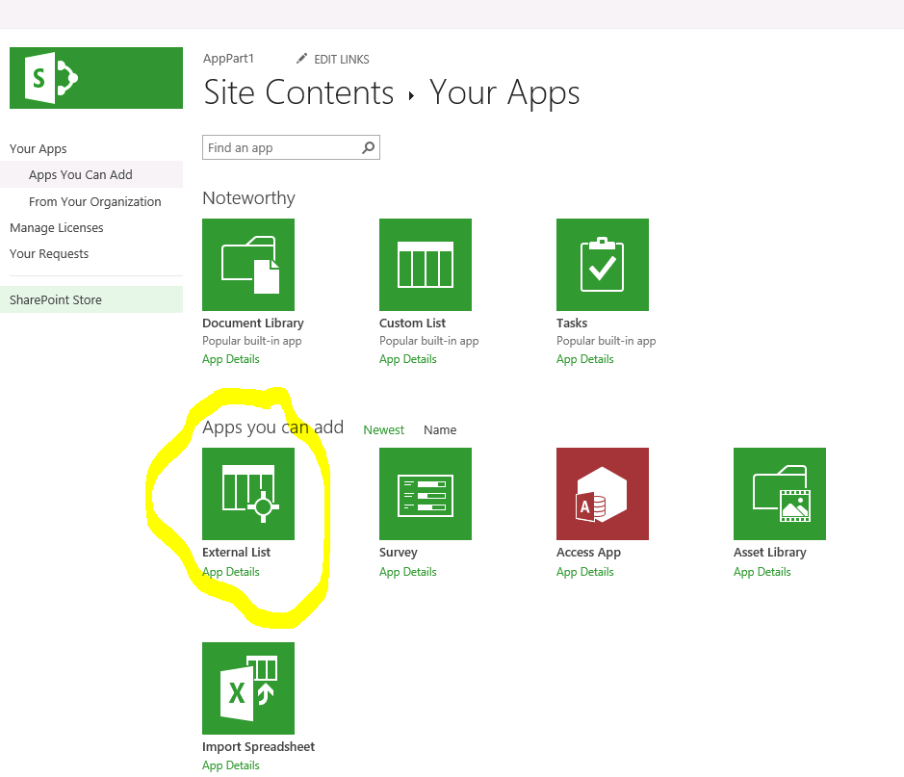
Task: Click the EDIT LINKS pencil icon
Action: click(x=301, y=59)
